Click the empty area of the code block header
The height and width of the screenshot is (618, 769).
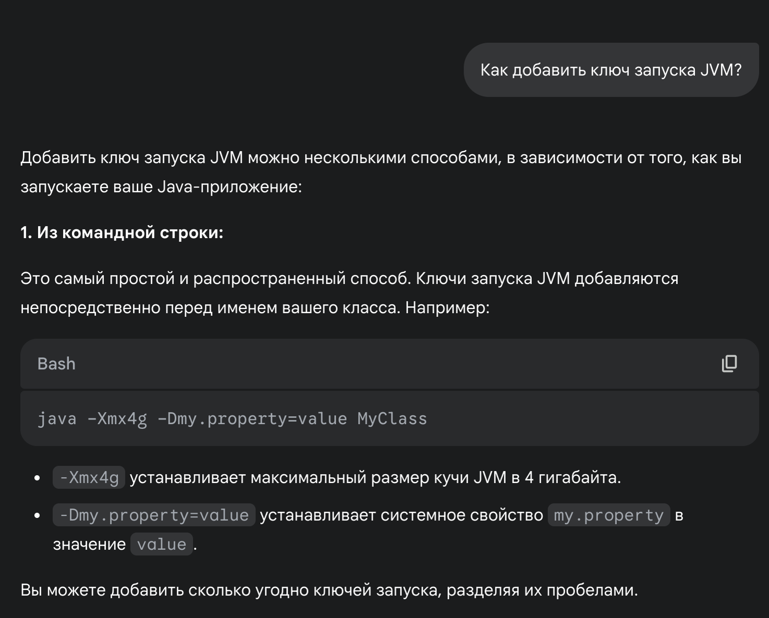(x=396, y=364)
